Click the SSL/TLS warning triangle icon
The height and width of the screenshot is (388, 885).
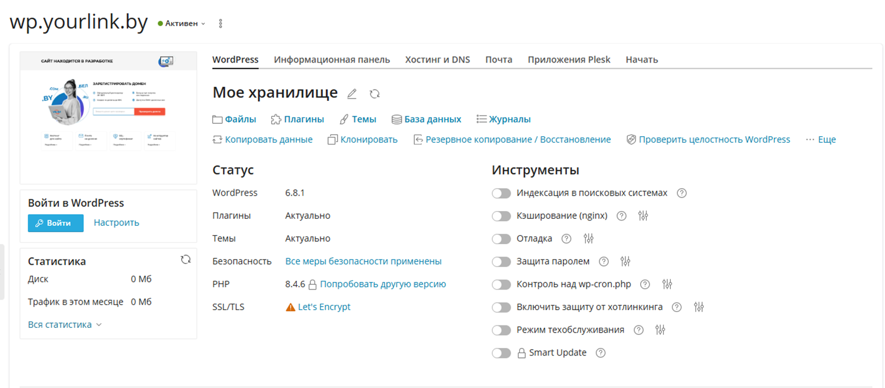click(x=290, y=307)
